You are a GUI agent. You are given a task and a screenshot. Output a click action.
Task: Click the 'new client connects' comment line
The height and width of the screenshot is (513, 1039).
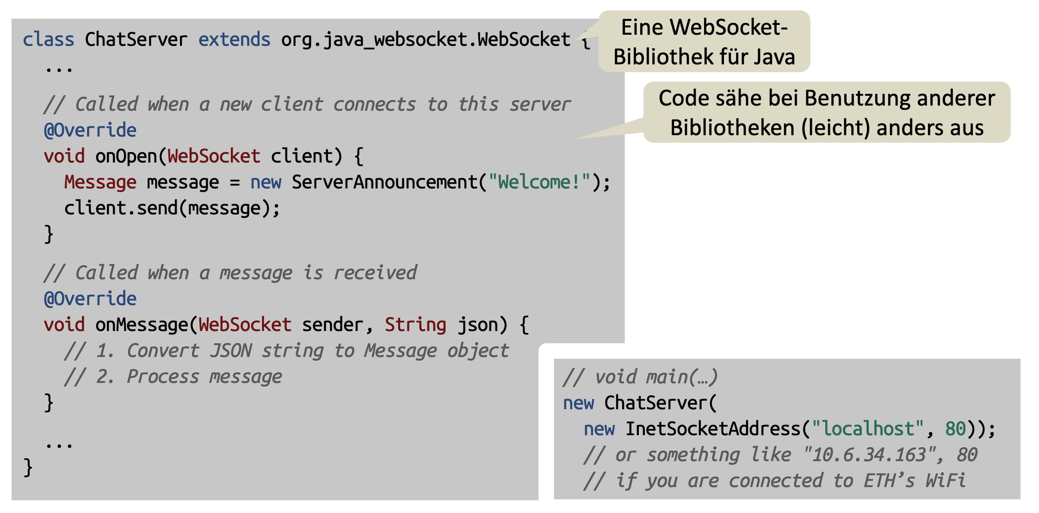coord(307,105)
